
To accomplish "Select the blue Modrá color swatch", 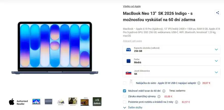I will [x=128, y=61].
